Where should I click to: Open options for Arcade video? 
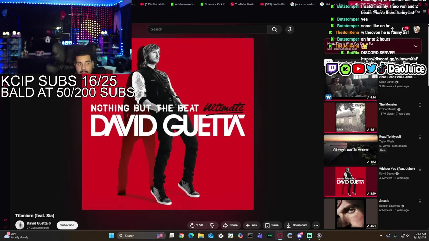(420, 202)
